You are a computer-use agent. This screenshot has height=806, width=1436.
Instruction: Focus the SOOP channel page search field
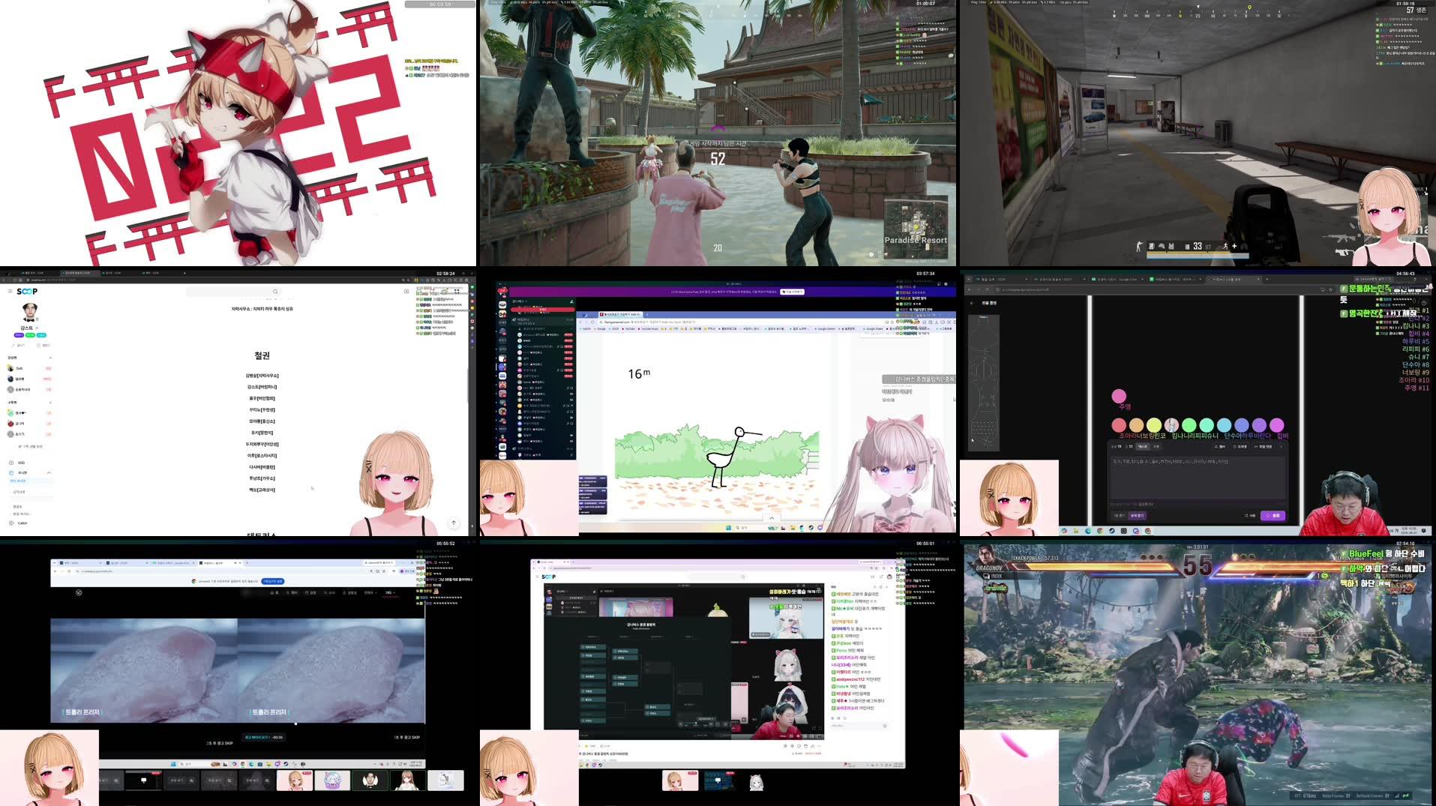[233, 292]
